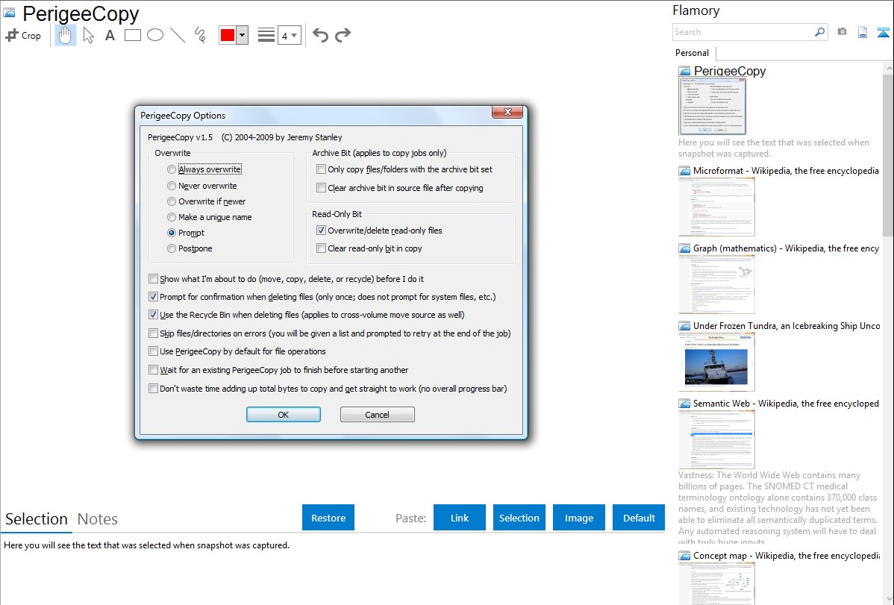Uncheck 'Use the Recycle Bin when deleting files'
This screenshot has width=894, height=605.
154,315
